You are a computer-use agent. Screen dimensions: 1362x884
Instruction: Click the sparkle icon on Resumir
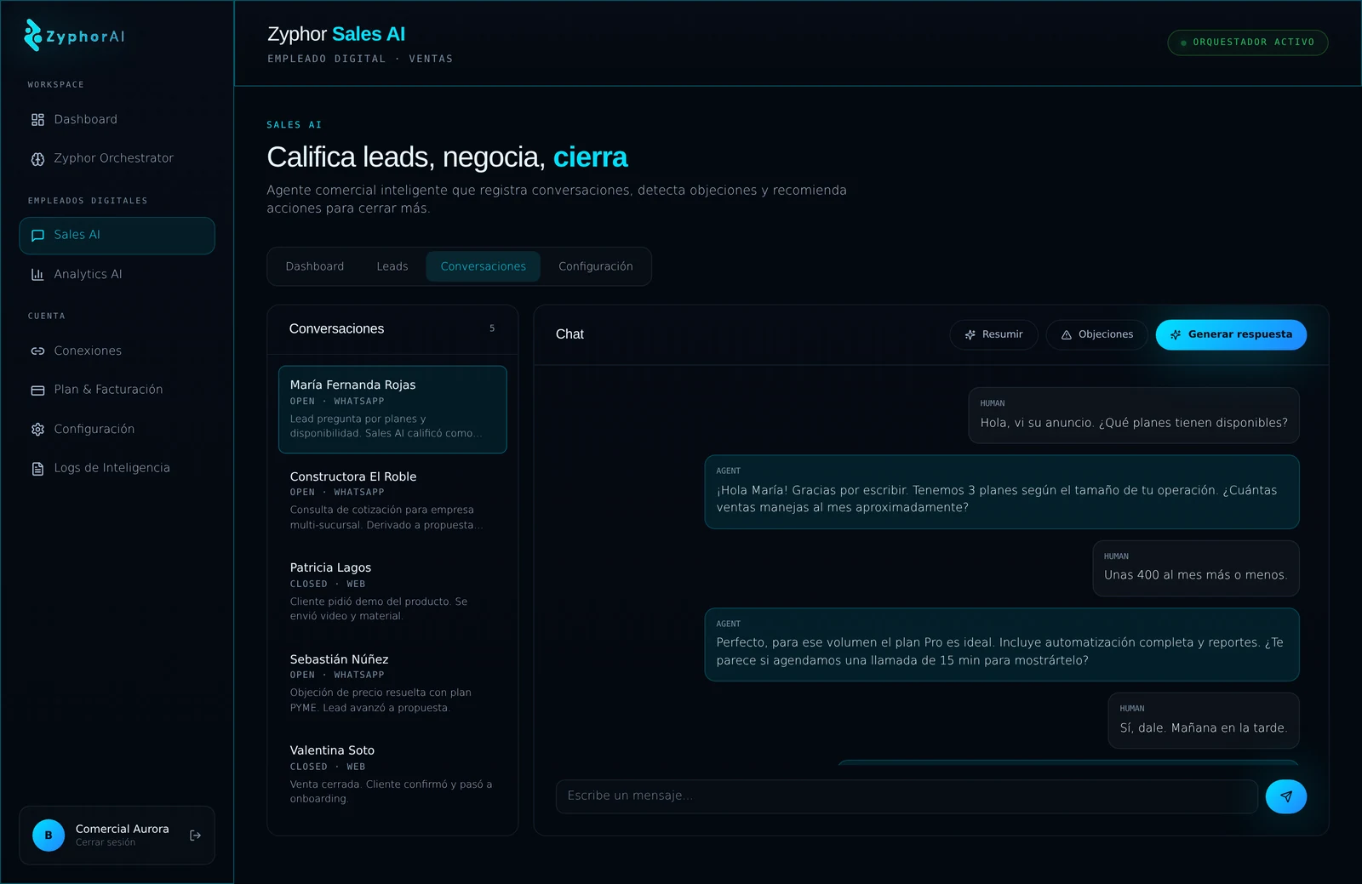tap(970, 335)
